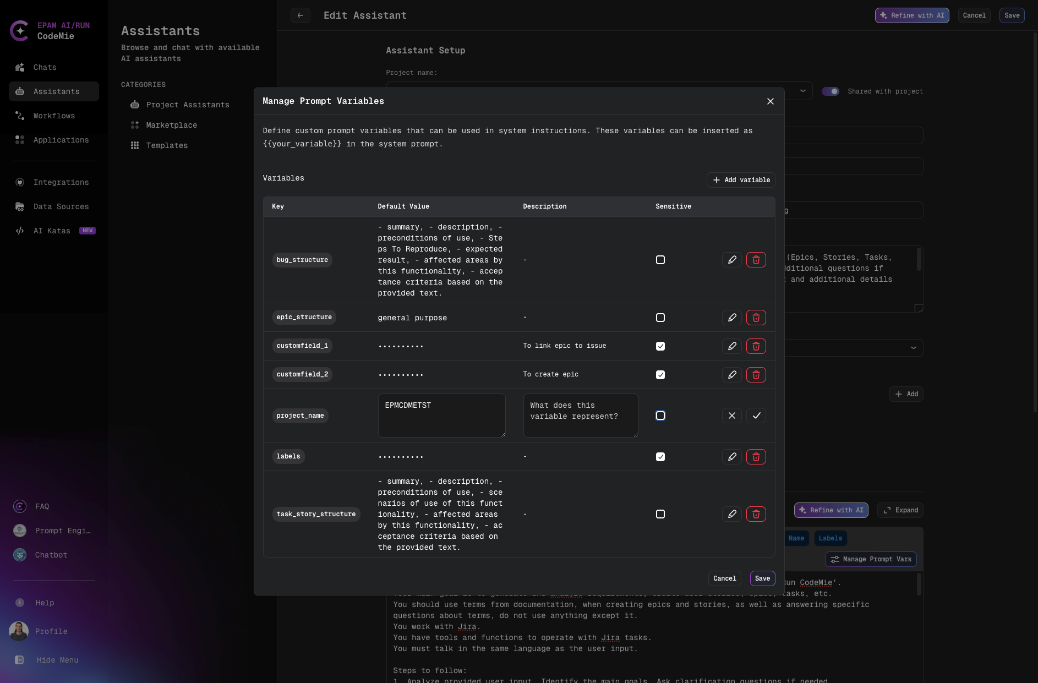The image size is (1038, 683).
Task: Disable Sensitive checkbox for labels variable
Action: click(660, 457)
